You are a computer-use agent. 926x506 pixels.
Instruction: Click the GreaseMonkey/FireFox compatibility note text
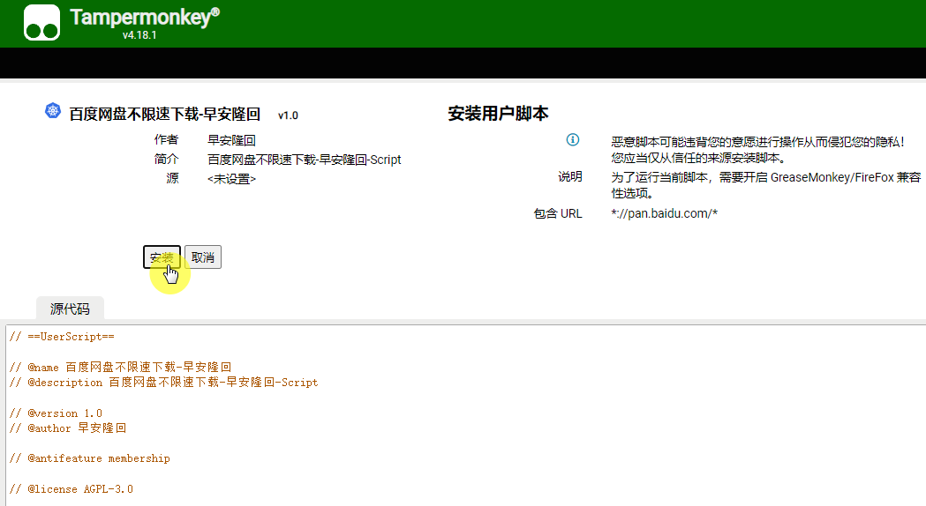point(764,185)
